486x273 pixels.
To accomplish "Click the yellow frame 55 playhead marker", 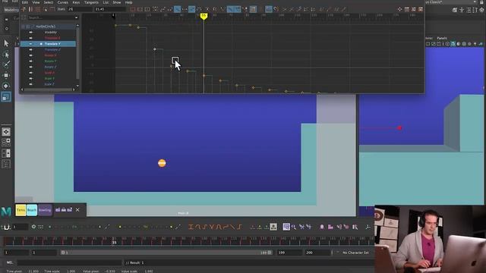I will coord(204,16).
